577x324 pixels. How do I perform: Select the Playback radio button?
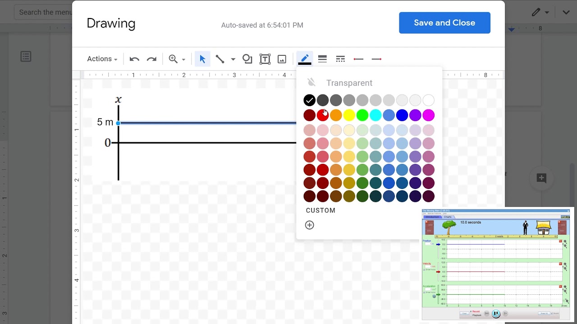tap(471, 315)
